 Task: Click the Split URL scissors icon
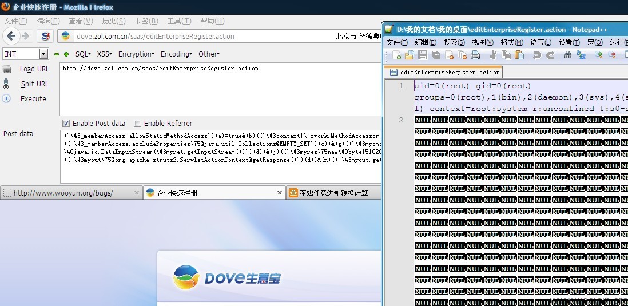(6, 84)
